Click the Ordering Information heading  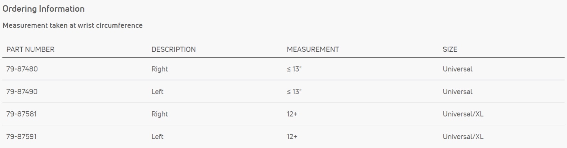click(44, 9)
